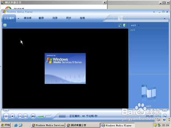Click the blue help question mark icon

tap(164, 120)
